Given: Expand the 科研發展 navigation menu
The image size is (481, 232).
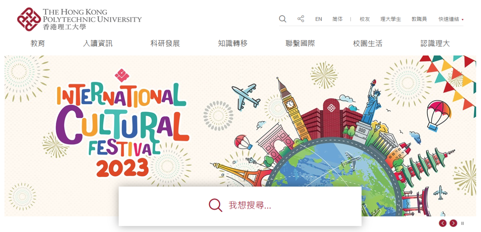Looking at the screenshot, I should pos(165,43).
